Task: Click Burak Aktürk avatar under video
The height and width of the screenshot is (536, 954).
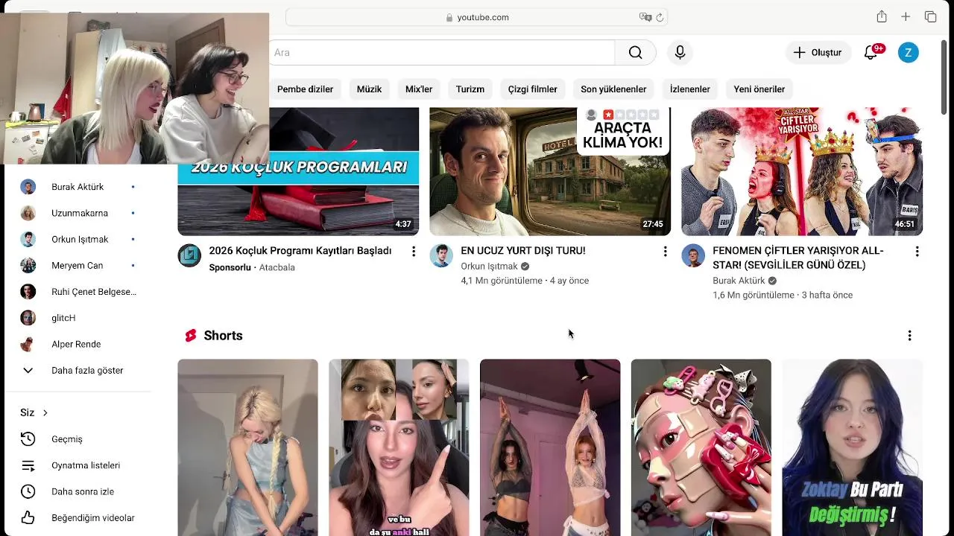Action: [693, 255]
